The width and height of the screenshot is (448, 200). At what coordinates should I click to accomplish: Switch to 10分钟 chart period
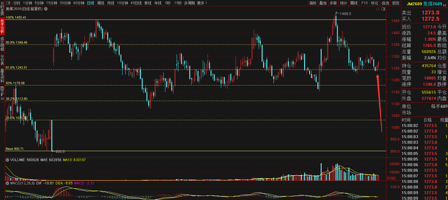coord(122,3)
